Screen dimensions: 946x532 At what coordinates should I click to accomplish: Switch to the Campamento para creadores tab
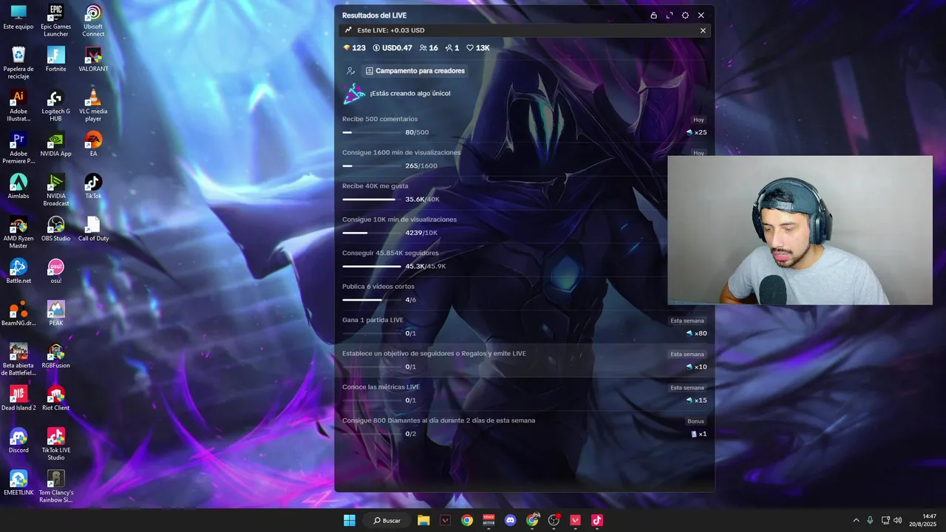[415, 71]
